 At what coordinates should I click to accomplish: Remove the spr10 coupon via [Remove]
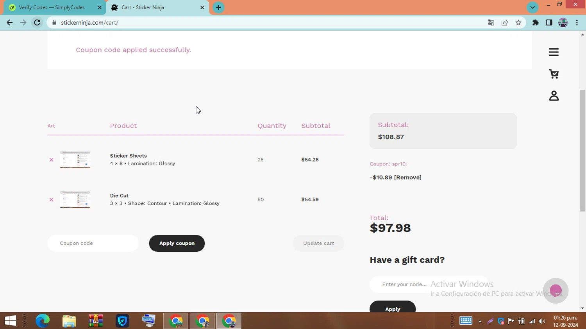click(407, 177)
